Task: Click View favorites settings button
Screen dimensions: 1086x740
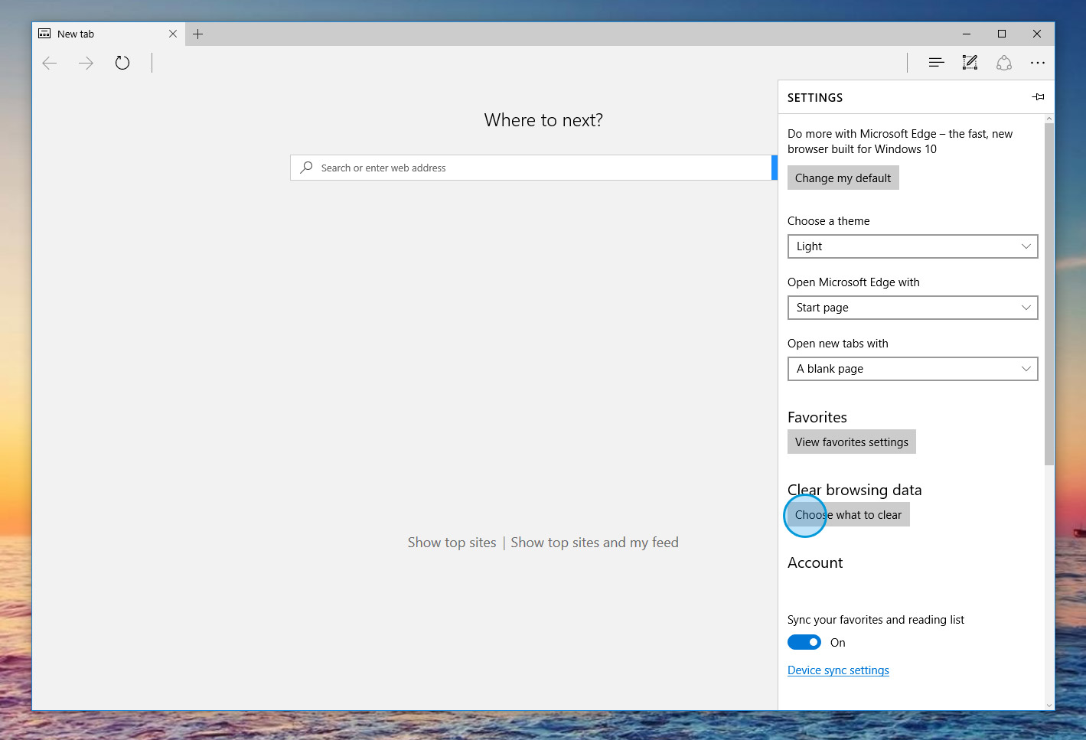Action: tap(851, 442)
